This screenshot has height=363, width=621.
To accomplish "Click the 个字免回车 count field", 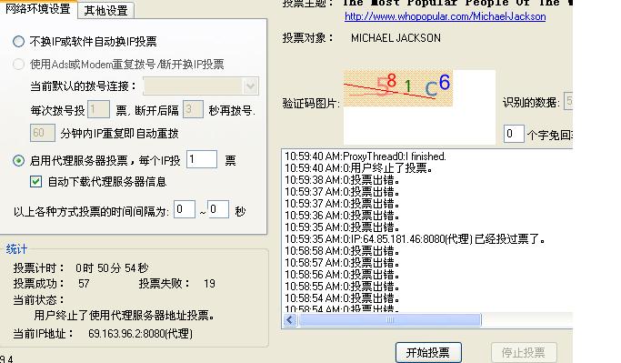I will point(514,134).
